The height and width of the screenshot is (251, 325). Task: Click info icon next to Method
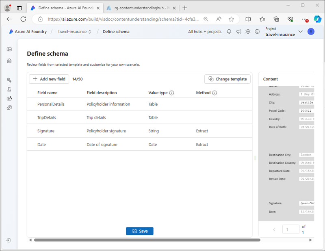coord(214,93)
